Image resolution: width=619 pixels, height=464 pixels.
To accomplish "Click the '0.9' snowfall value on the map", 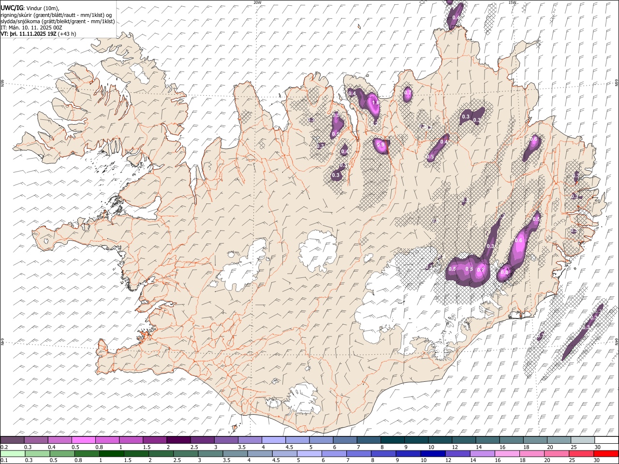I will pos(381,145).
